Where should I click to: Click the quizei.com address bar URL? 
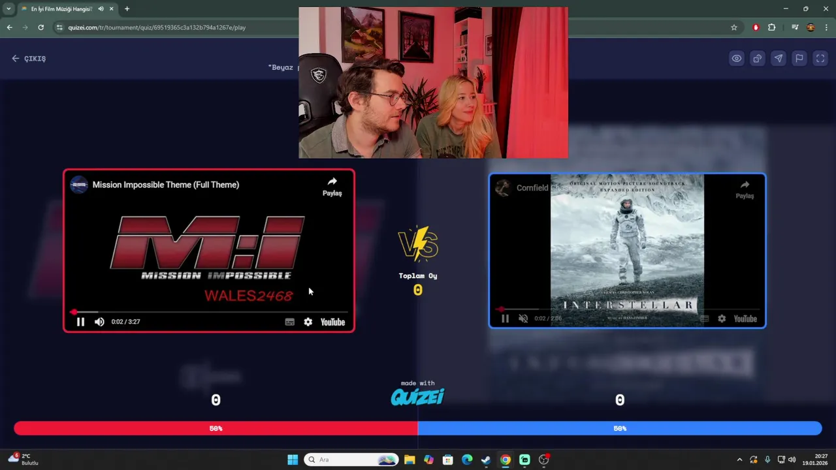pos(157,27)
